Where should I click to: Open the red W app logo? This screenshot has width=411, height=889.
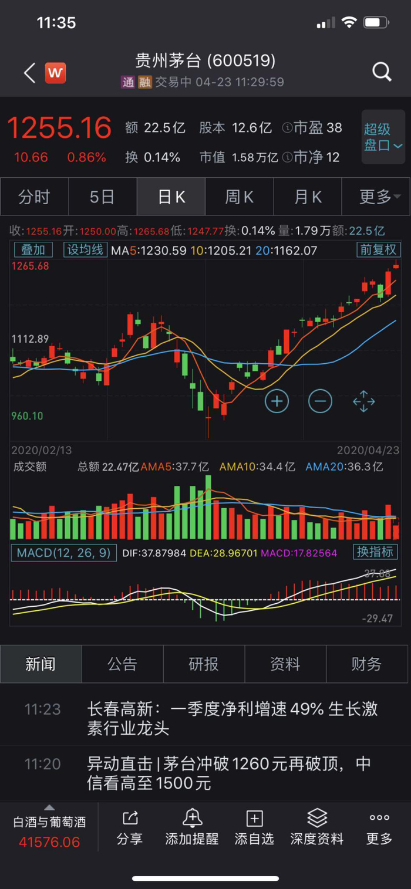coord(56,73)
